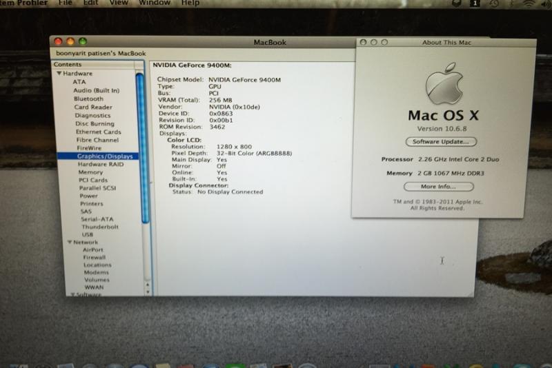Select Modems under Network
This screenshot has width=552, height=368.
click(97, 272)
